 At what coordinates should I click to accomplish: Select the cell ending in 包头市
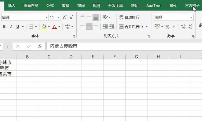point(8,74)
